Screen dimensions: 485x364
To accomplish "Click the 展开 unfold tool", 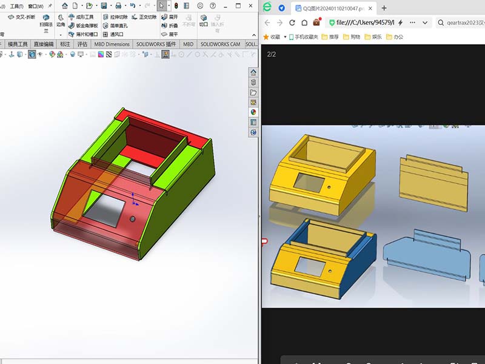I will (x=169, y=17).
